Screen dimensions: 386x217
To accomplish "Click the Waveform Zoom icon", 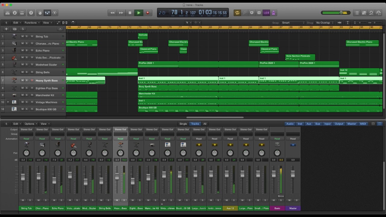I will point(340,23).
